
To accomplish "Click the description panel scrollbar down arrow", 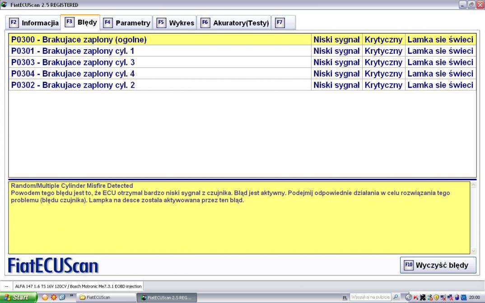I will (x=473, y=251).
